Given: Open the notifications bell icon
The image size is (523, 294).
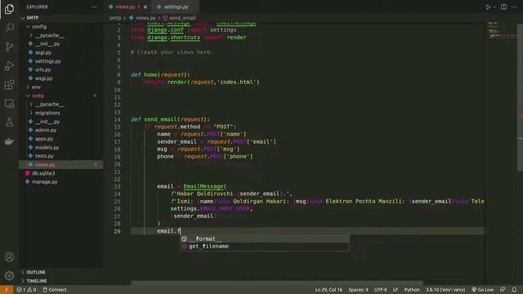Looking at the screenshot, I should (514, 290).
